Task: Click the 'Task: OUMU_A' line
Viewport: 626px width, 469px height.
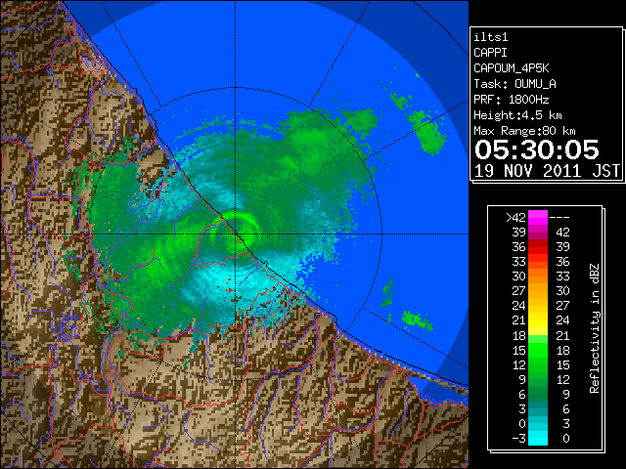Action: tap(514, 84)
